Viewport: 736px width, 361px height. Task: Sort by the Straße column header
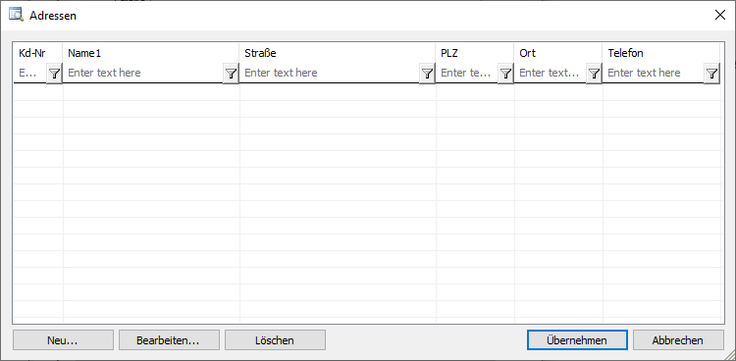click(x=260, y=53)
